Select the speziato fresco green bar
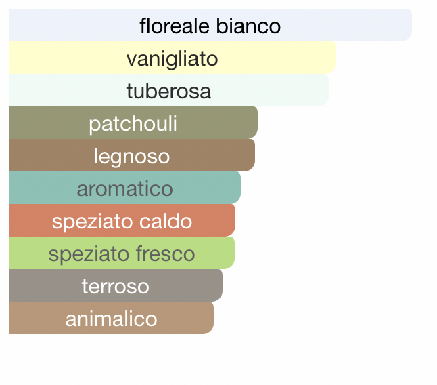The height and width of the screenshot is (385, 437). (122, 253)
